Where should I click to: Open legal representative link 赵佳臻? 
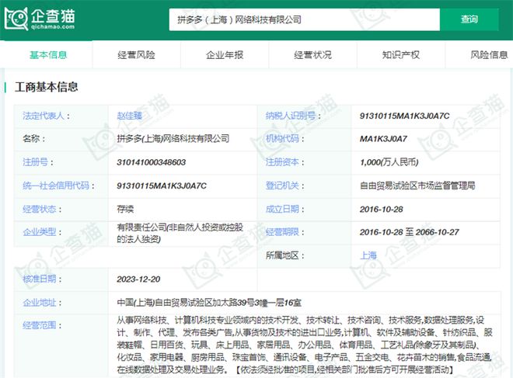(130, 116)
